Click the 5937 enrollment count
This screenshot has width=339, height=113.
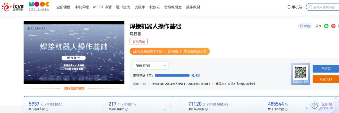pos(34,104)
